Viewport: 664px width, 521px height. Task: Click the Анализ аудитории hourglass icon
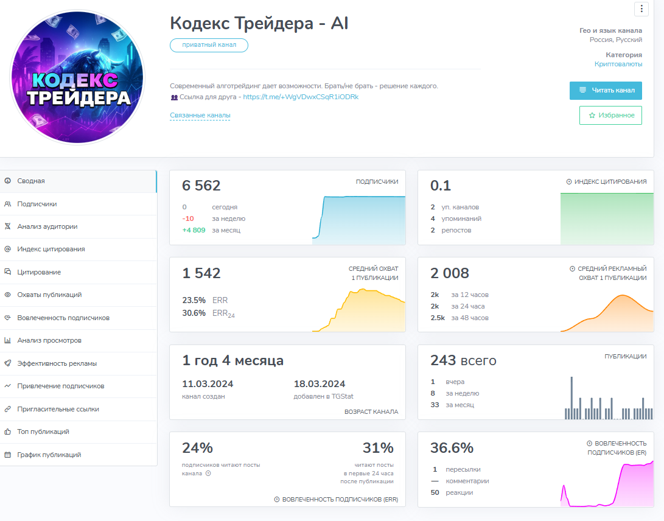(8, 226)
